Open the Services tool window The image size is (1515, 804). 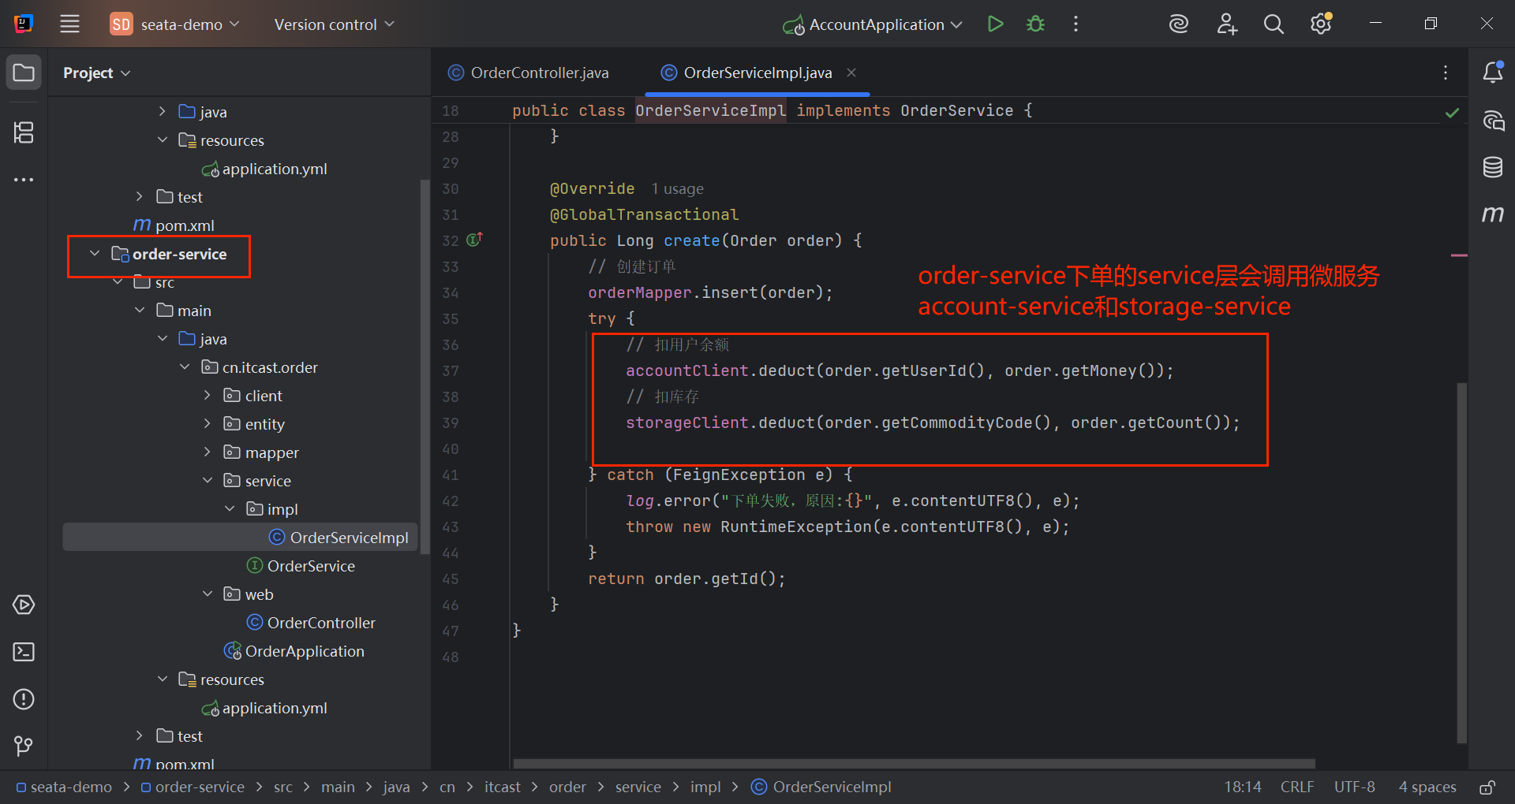tap(24, 605)
